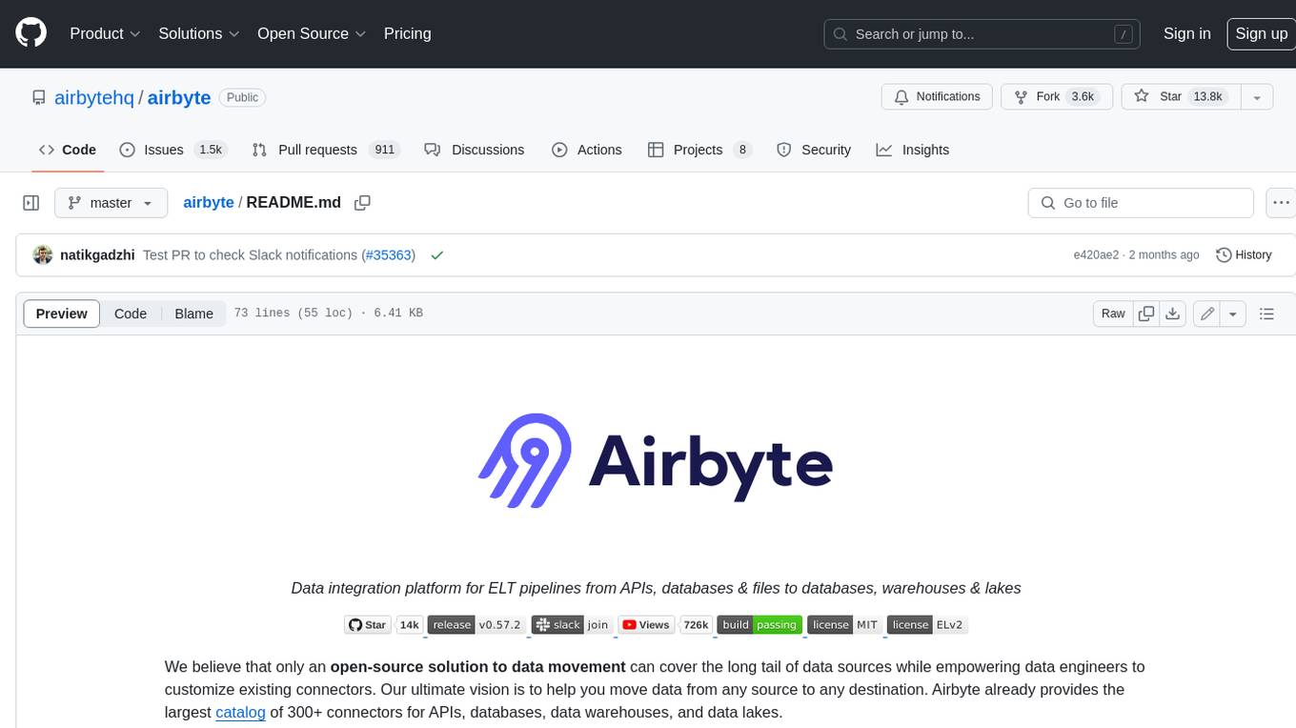
Task: Go to the Security tab
Action: point(814,150)
